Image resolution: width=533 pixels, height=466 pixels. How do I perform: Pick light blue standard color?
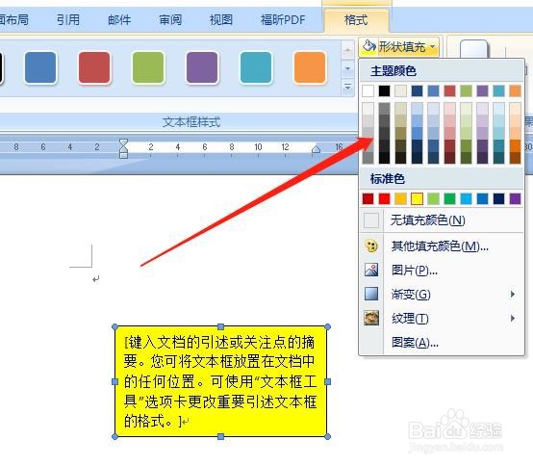click(x=466, y=198)
